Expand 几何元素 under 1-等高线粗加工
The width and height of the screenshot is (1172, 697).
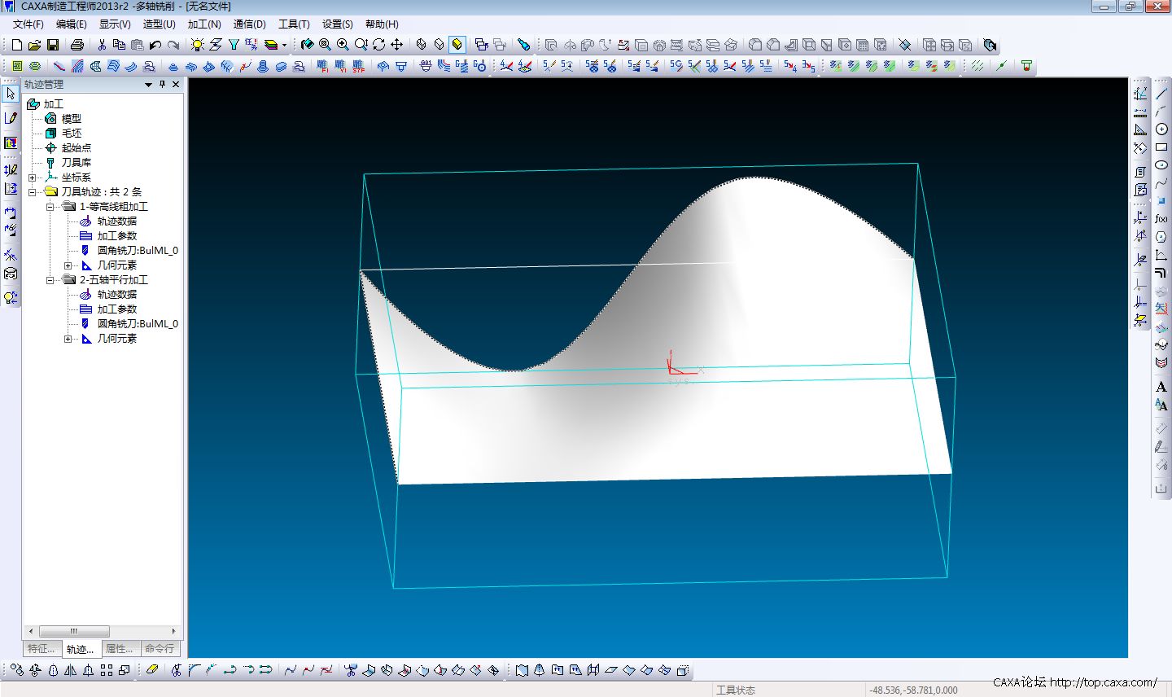coord(68,265)
